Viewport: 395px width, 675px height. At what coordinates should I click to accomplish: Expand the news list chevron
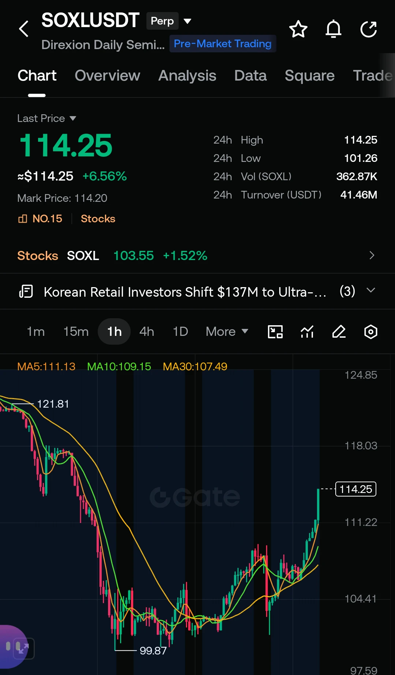click(371, 290)
